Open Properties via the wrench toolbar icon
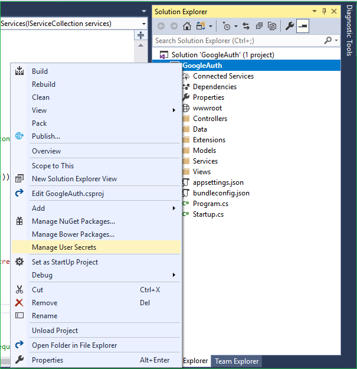Screen dimensions: 357x369 tap(289, 26)
